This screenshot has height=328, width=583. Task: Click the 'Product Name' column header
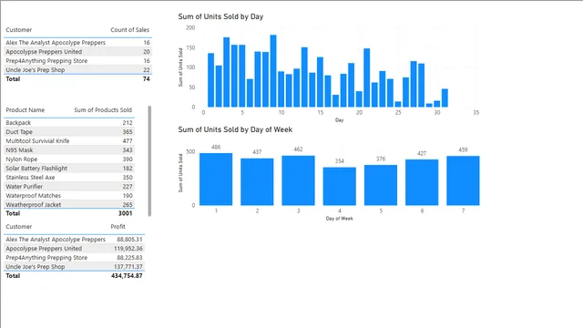25,110
